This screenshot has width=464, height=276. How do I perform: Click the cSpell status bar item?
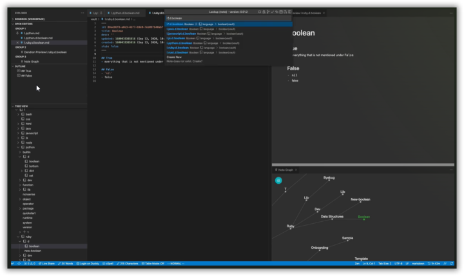[x=108, y=264]
